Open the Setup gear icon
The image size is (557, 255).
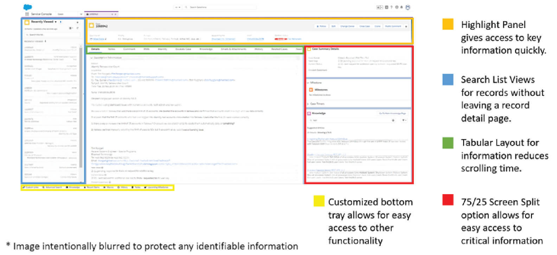tap(397, 7)
